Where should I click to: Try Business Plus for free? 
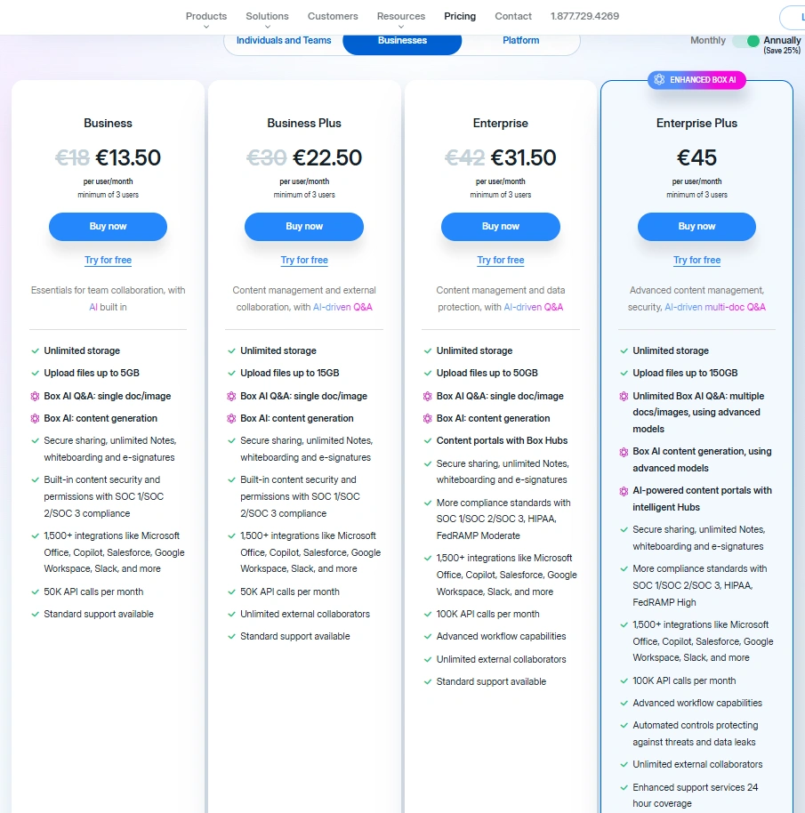point(304,260)
